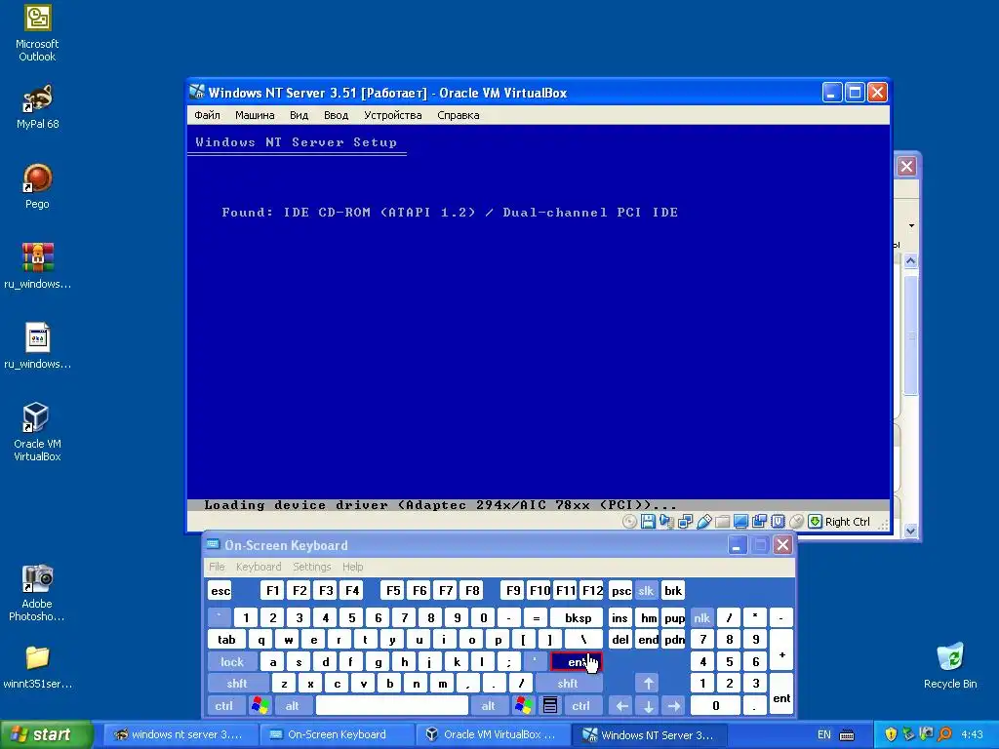This screenshot has height=749, width=999.
Task: Click the left Windows logo key
Action: pos(260,706)
